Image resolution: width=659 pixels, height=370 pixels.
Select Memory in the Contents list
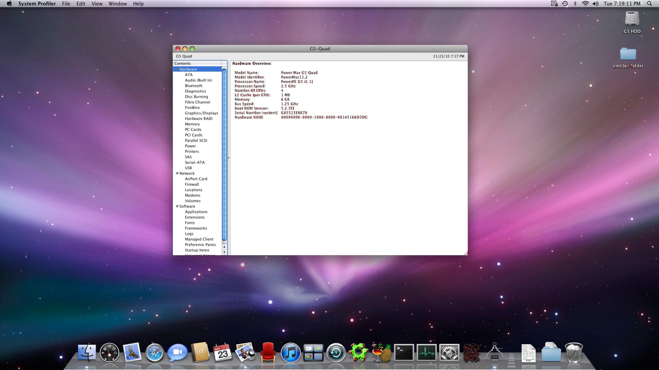(192, 124)
